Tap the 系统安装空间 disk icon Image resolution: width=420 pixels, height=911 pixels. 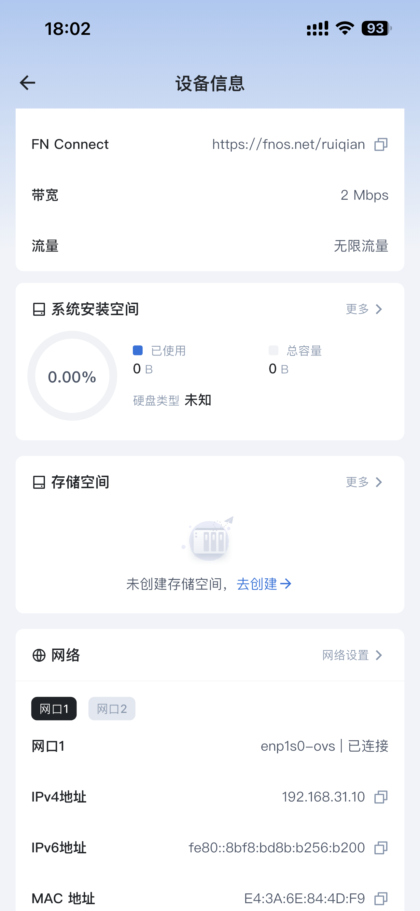click(x=39, y=309)
